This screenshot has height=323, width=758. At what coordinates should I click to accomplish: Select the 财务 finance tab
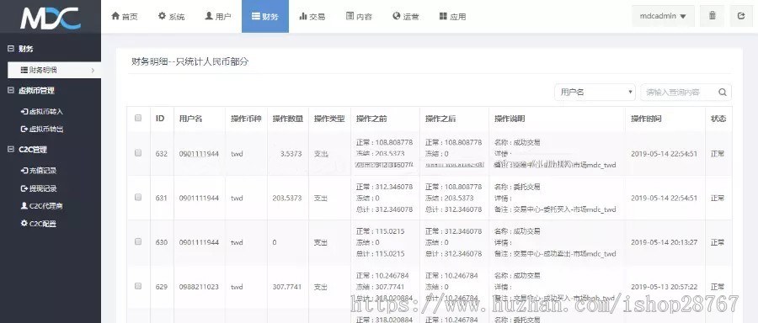[265, 17]
